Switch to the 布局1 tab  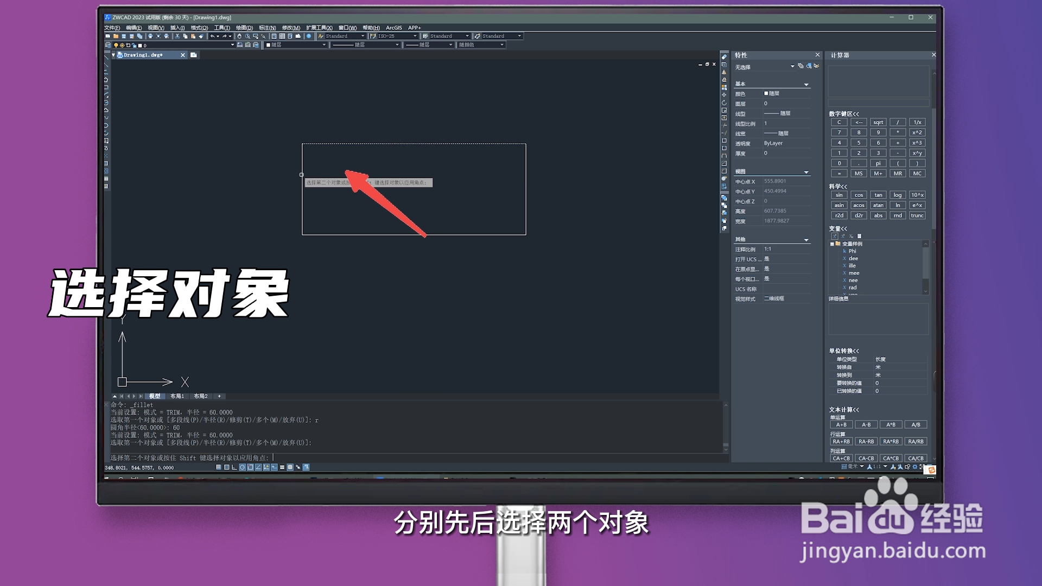click(176, 396)
